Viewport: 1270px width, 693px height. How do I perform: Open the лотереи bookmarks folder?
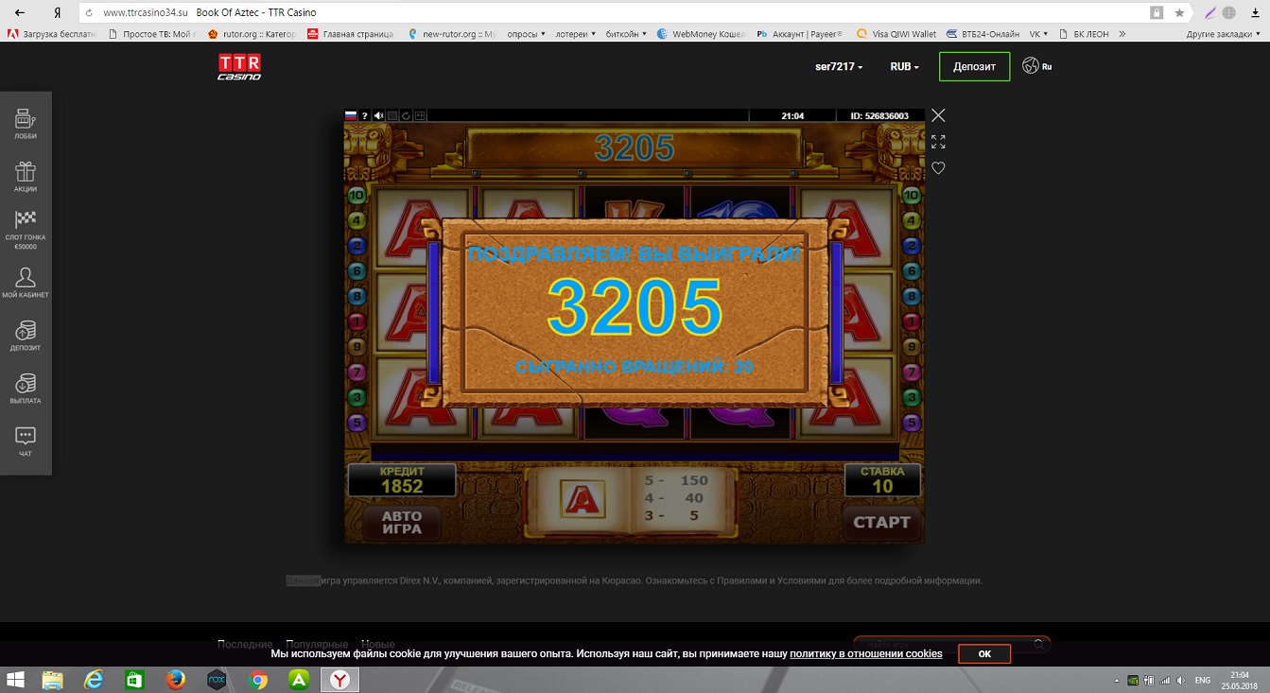click(x=576, y=34)
